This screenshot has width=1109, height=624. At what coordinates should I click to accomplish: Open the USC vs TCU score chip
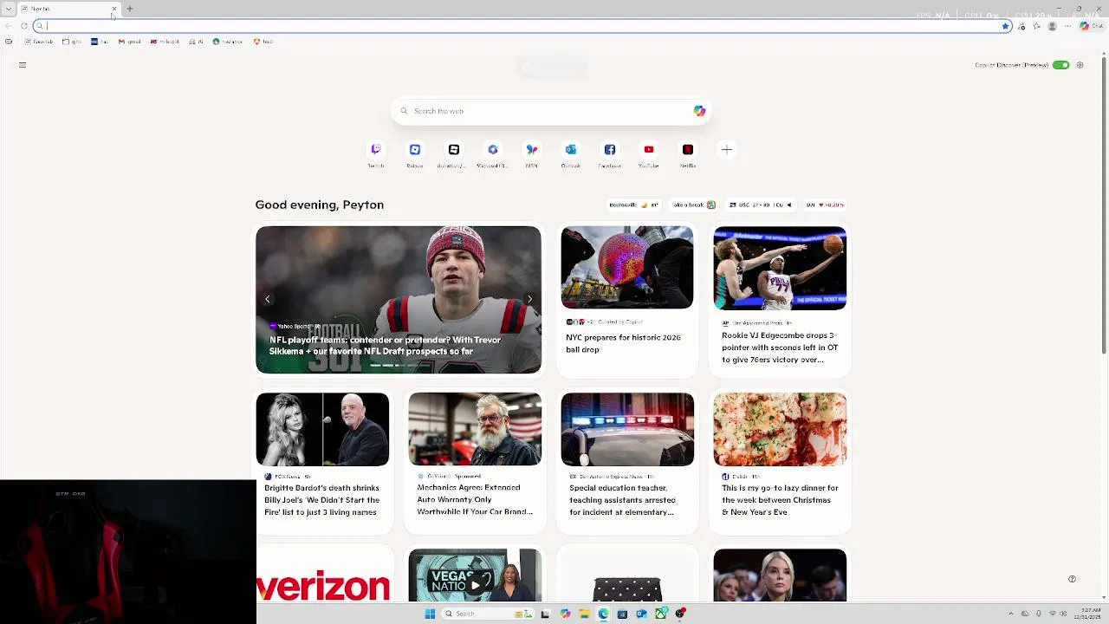[762, 205]
